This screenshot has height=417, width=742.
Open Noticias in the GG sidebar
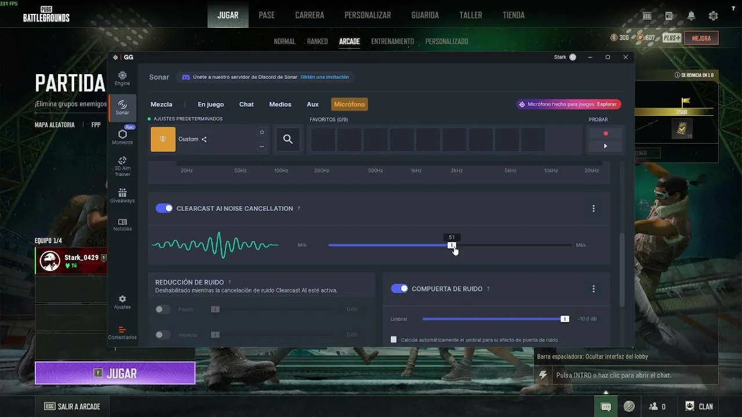click(122, 225)
